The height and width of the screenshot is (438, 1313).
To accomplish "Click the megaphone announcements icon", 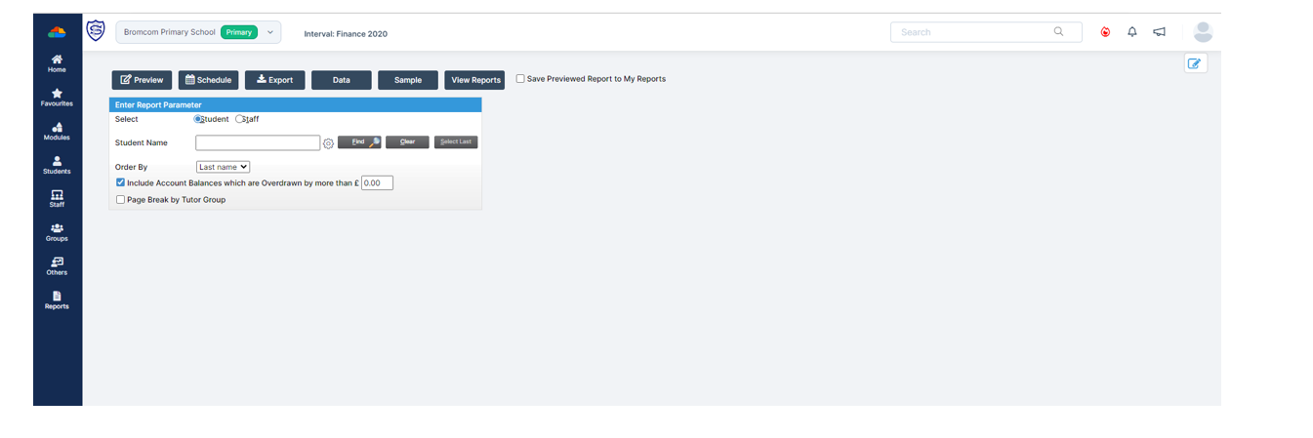I will pyautogui.click(x=1159, y=32).
